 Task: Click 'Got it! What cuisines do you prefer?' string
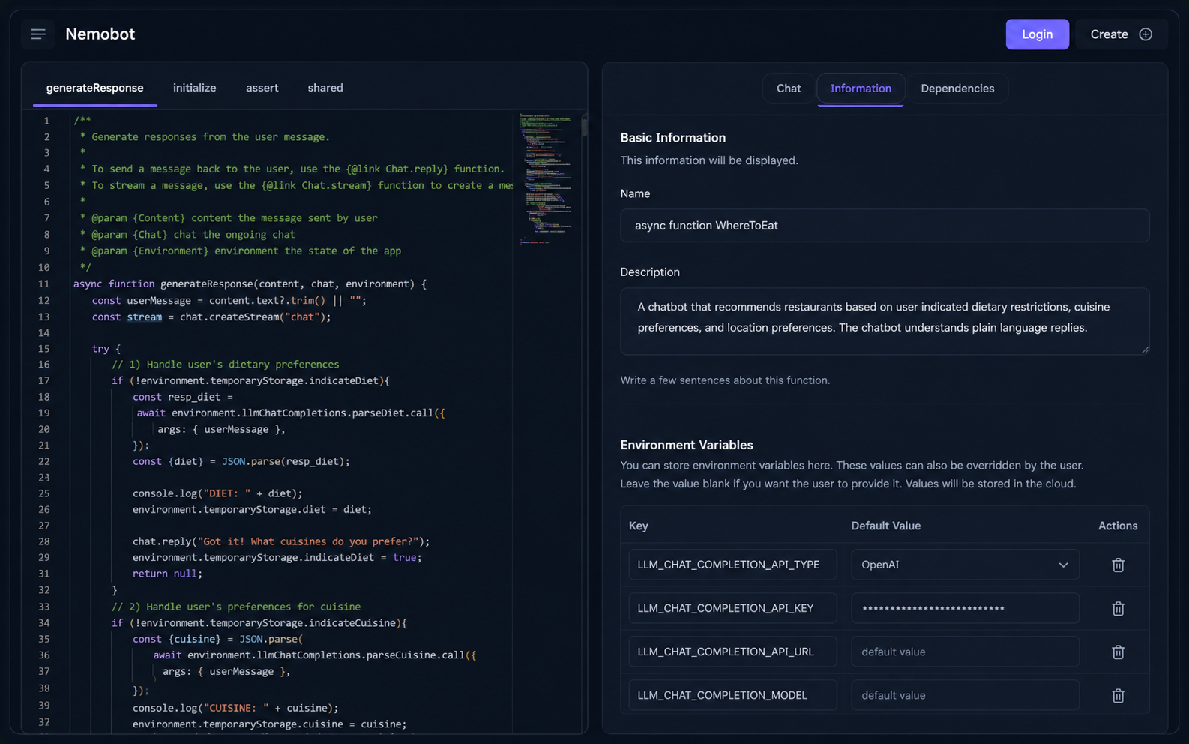point(308,541)
